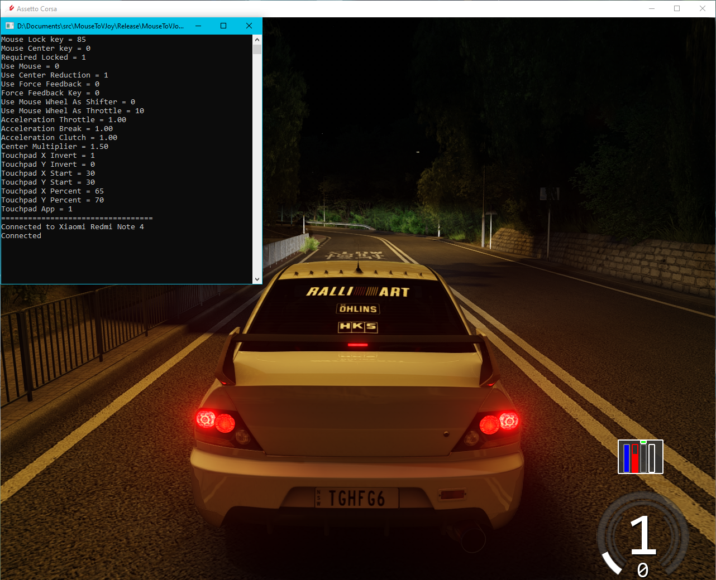Click the 'Use Mouse = 0' line

pos(30,66)
